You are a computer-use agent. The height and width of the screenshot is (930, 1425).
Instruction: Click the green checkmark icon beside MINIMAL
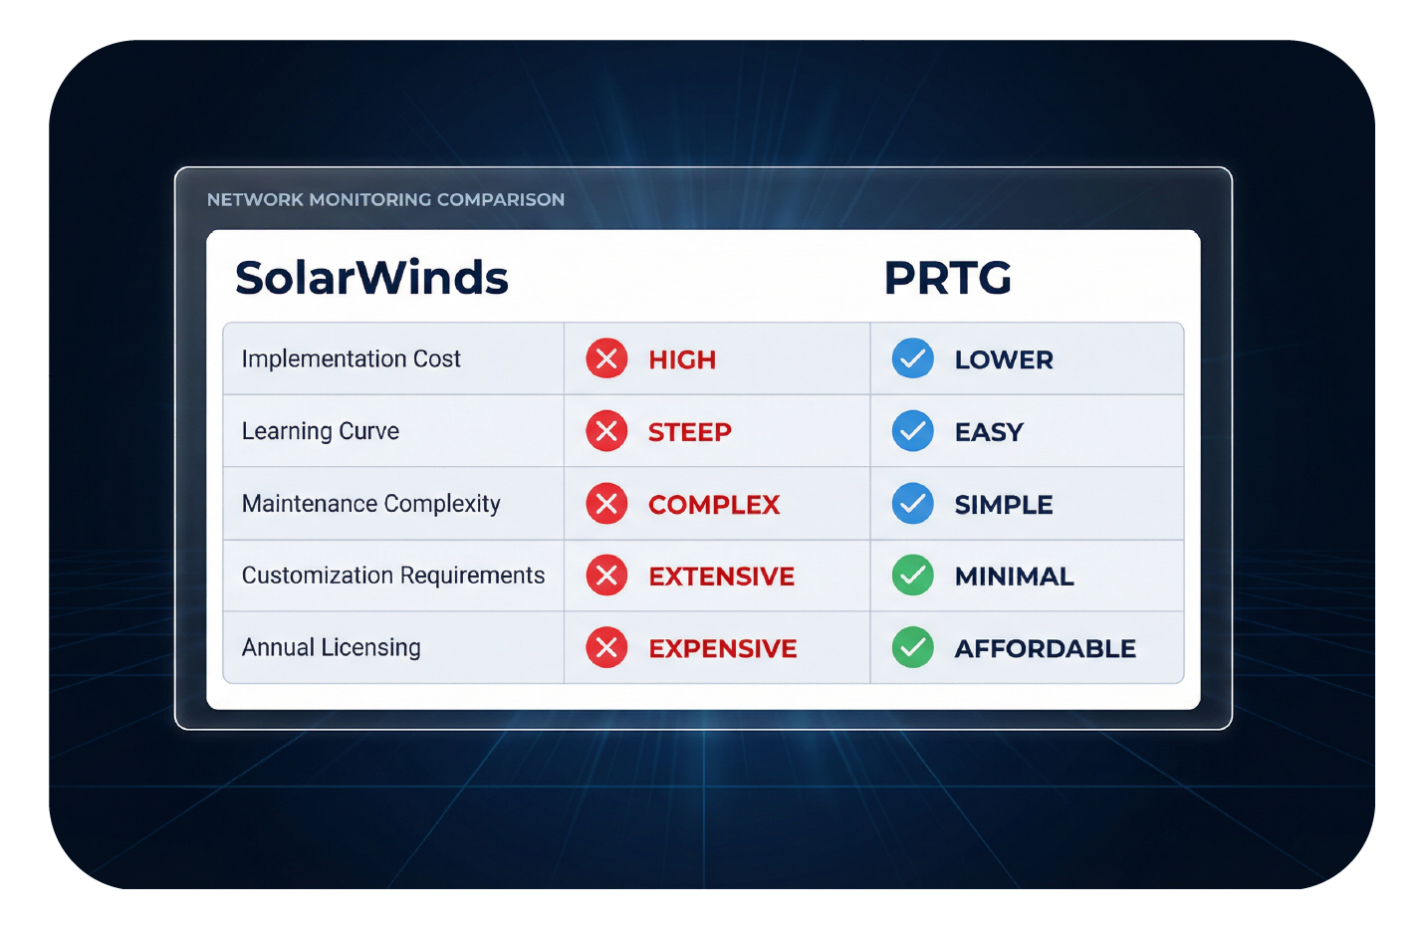coord(912,576)
